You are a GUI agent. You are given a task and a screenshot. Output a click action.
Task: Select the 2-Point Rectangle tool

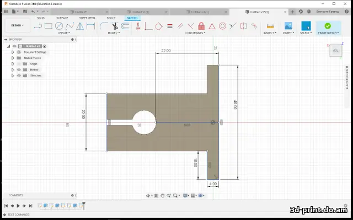[x=49, y=26]
